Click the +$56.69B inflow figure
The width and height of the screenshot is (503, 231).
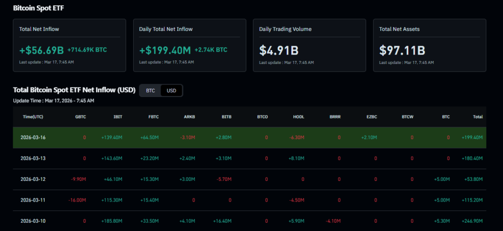click(x=42, y=50)
